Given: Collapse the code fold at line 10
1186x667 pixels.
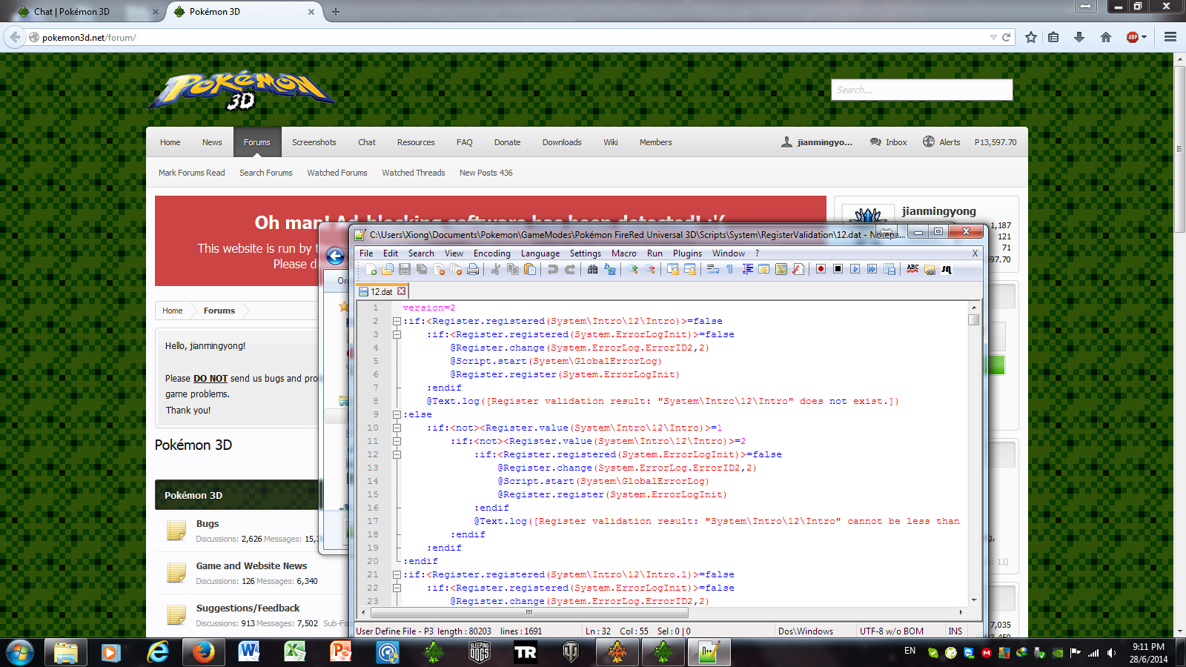Looking at the screenshot, I should 397,428.
